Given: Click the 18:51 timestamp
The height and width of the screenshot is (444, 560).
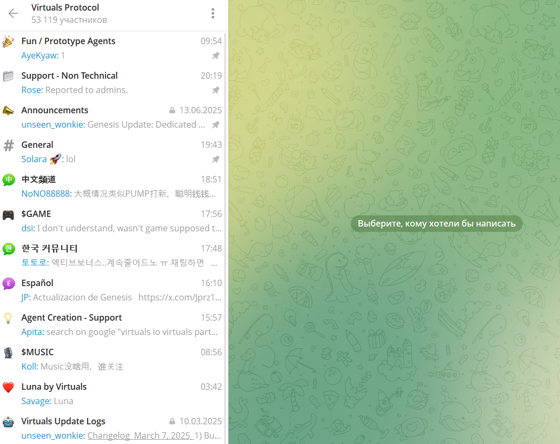Looking at the screenshot, I should point(211,179).
